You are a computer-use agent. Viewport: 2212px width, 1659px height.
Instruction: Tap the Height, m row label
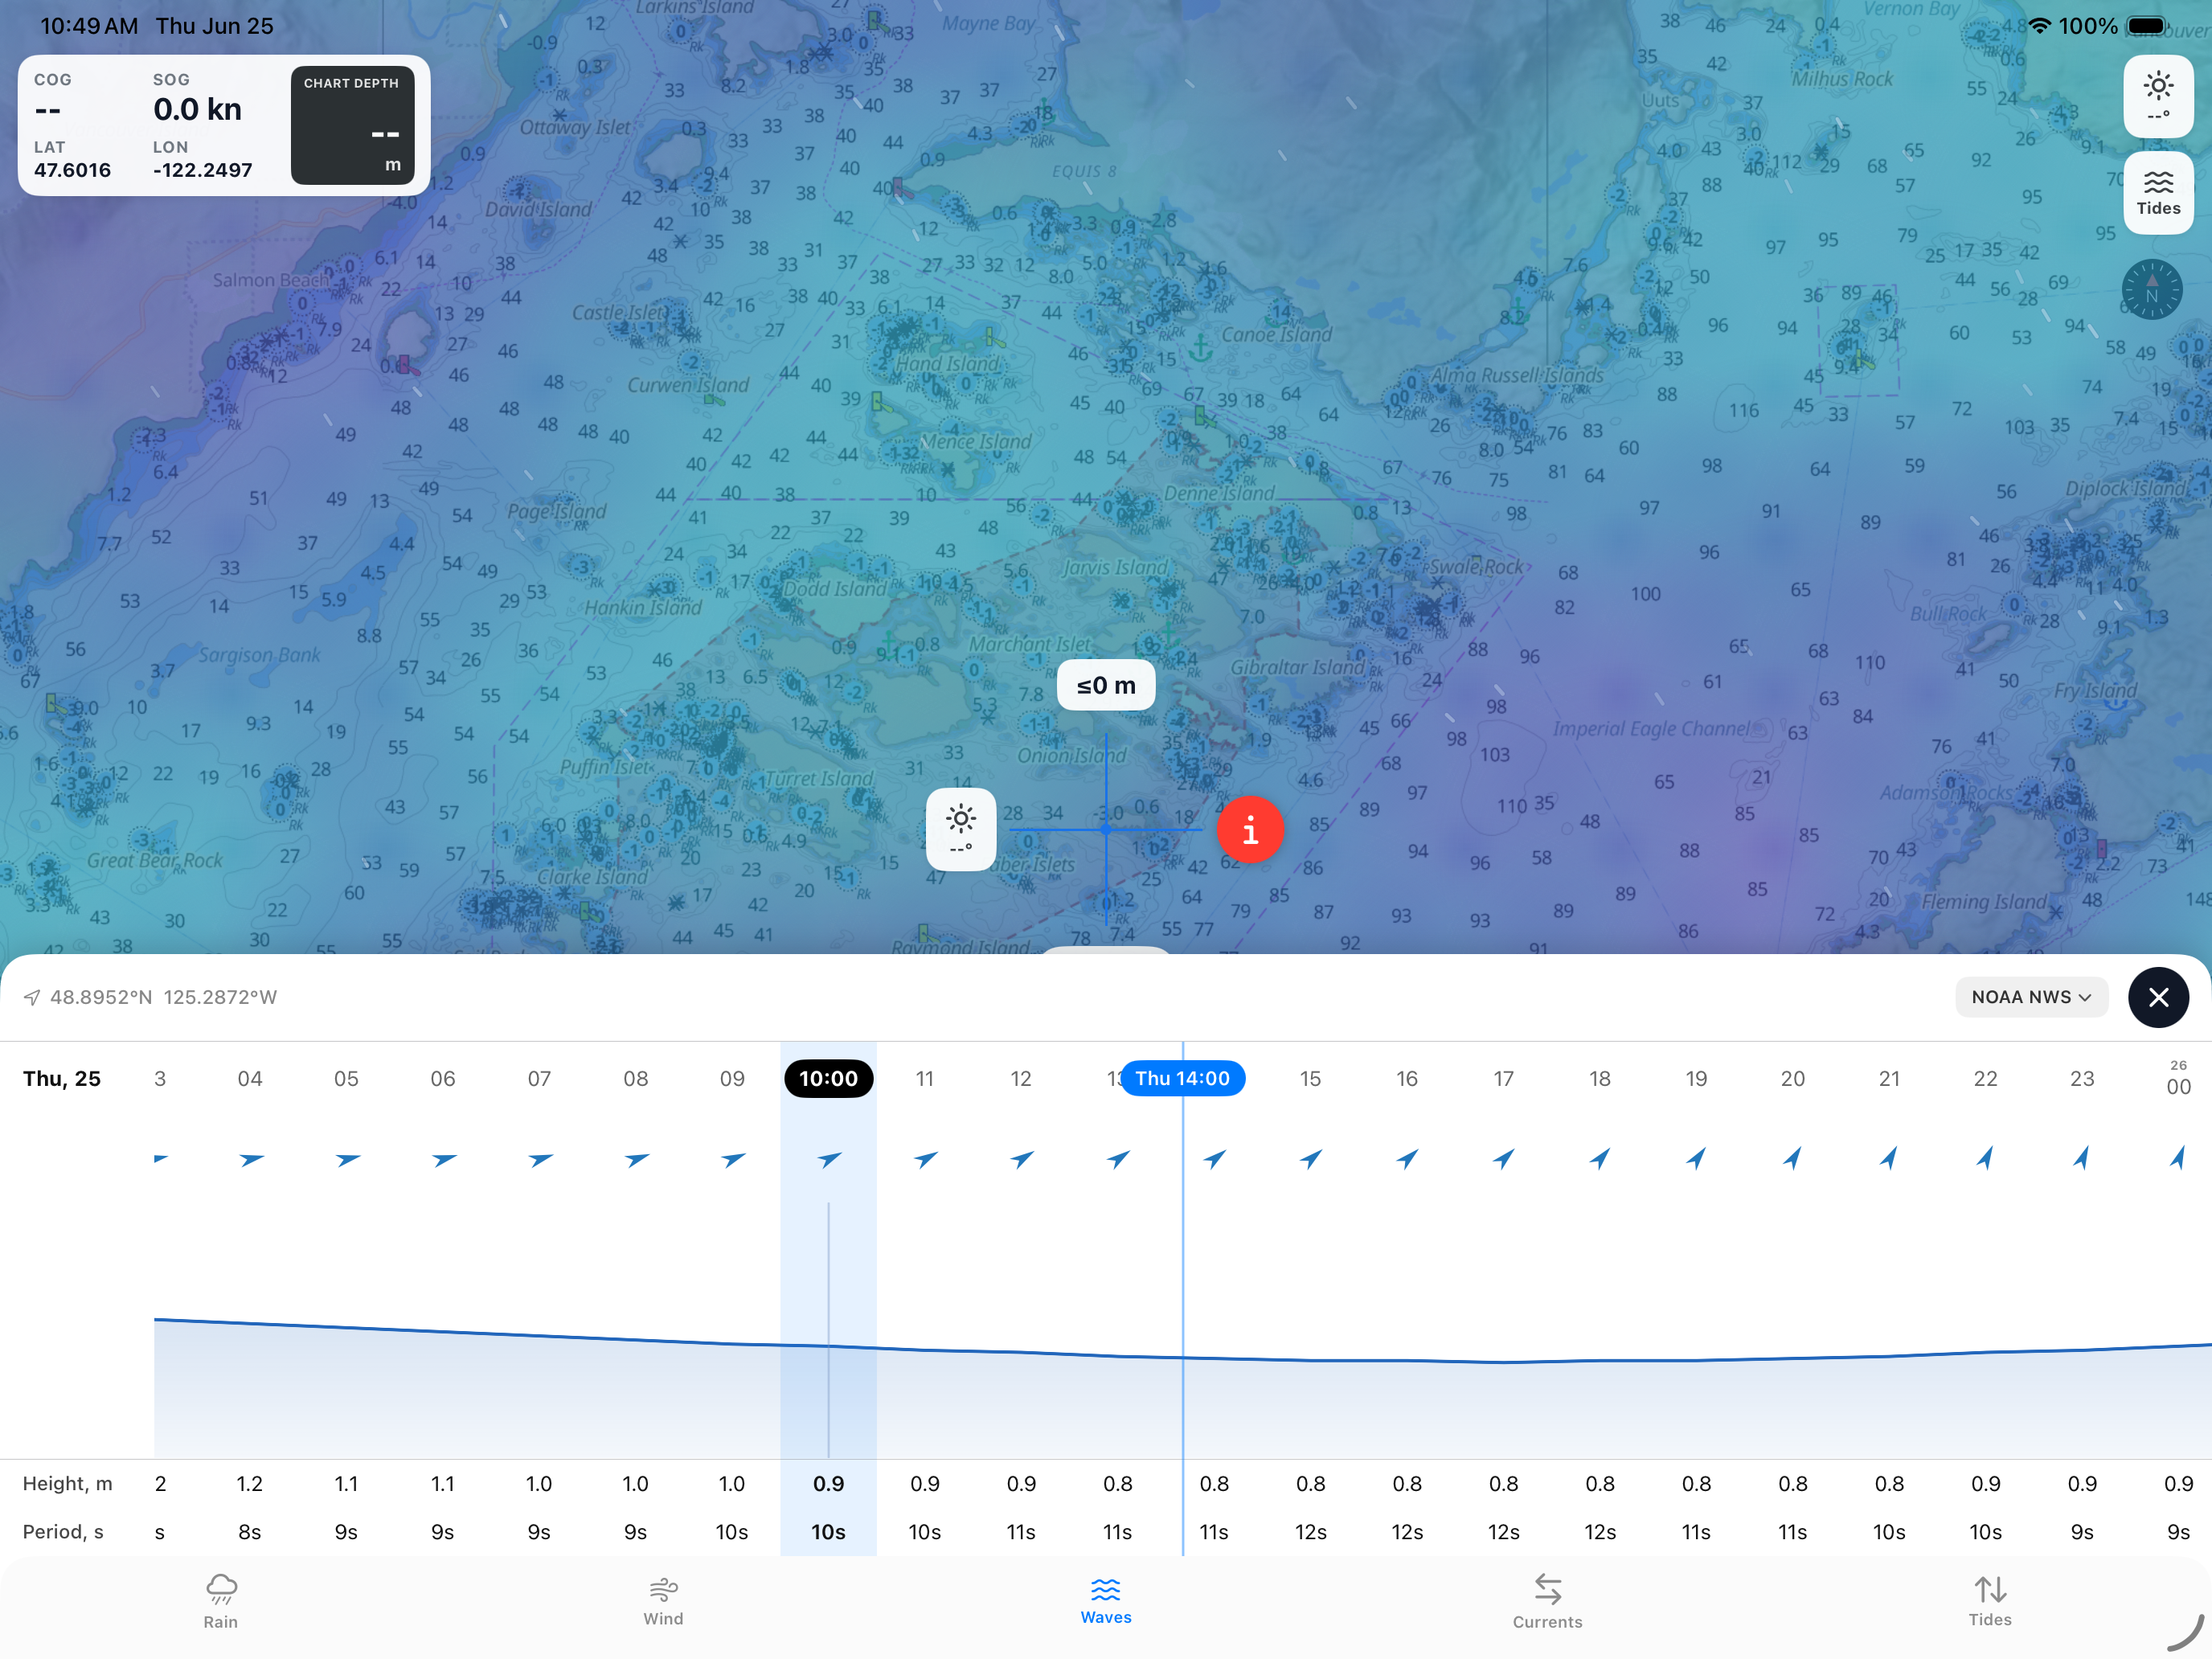click(x=68, y=1484)
